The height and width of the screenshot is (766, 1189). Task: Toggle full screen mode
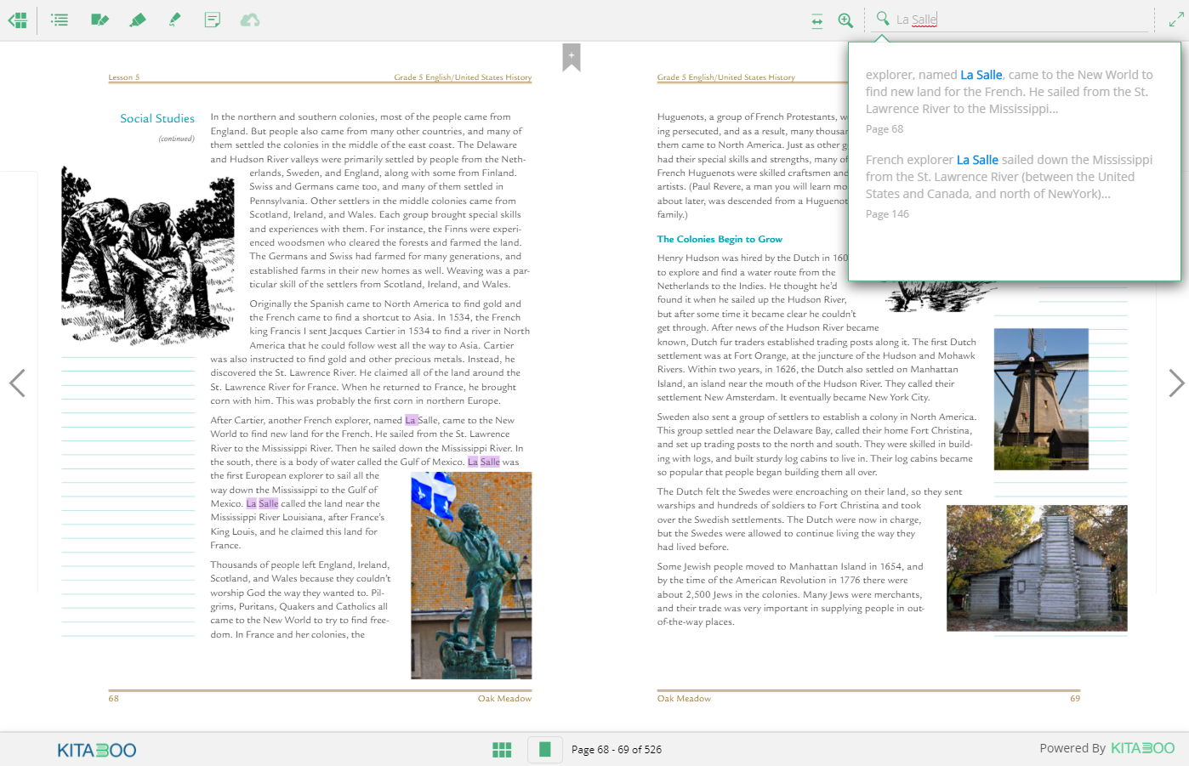point(1176,20)
